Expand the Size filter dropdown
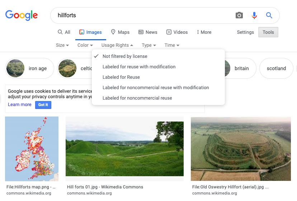Screen dimensions: 297x201 (x=62, y=45)
